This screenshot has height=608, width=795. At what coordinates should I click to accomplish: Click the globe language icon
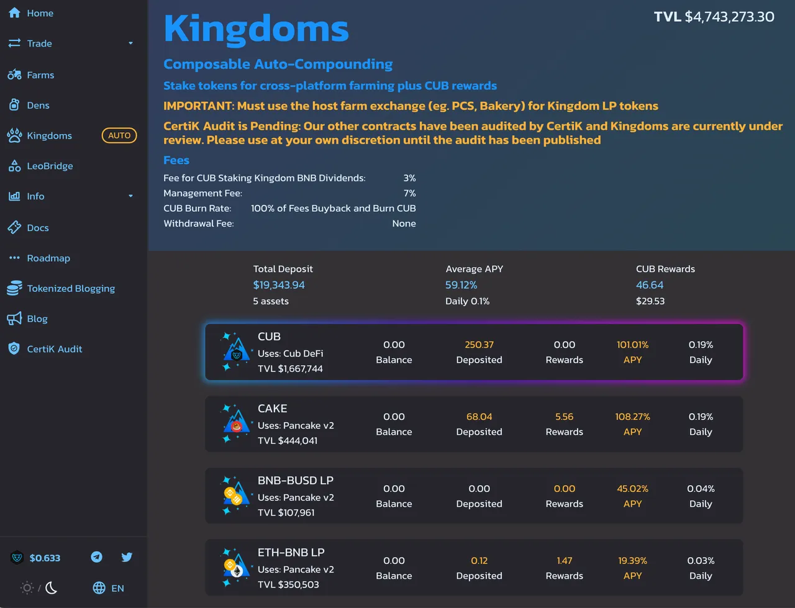[99, 588]
